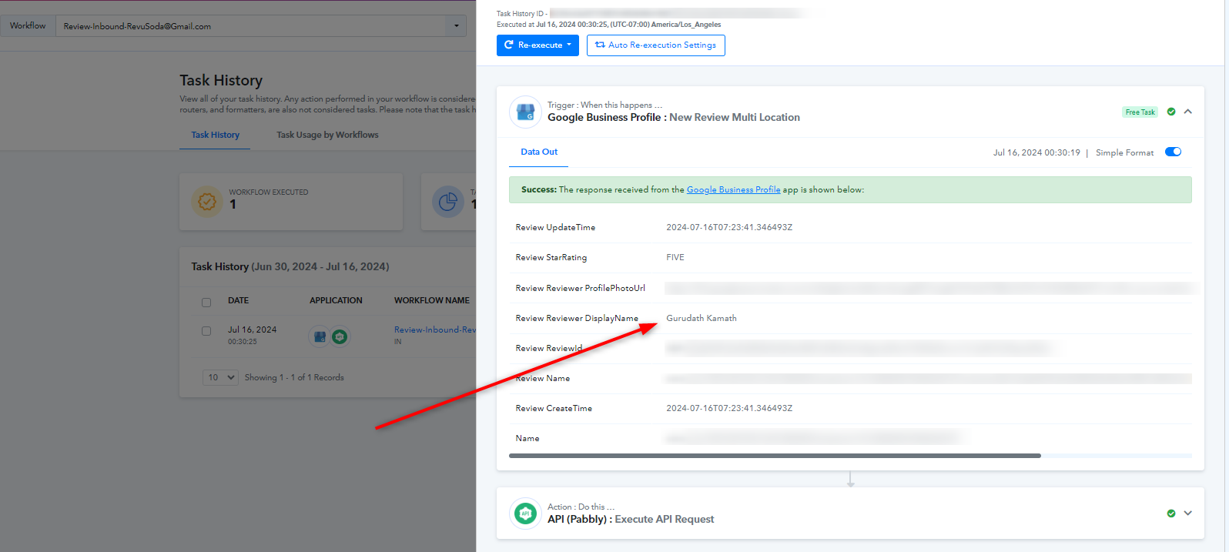Open the records per page dropdown
The height and width of the screenshot is (552, 1229).
click(220, 377)
